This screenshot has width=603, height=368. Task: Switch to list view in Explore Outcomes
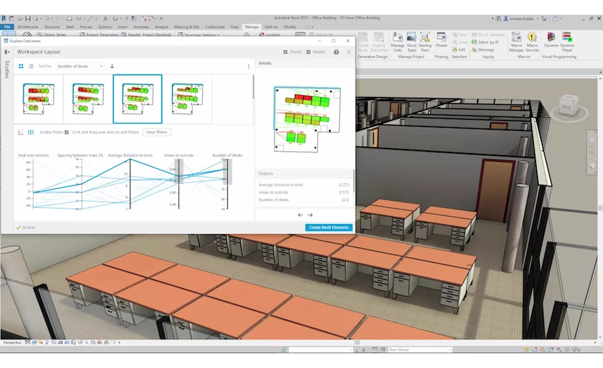[31, 66]
